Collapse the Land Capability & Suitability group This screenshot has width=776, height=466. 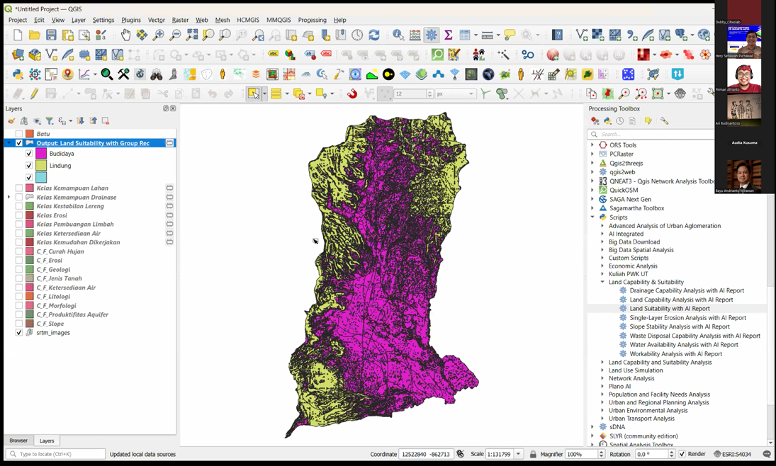click(602, 282)
